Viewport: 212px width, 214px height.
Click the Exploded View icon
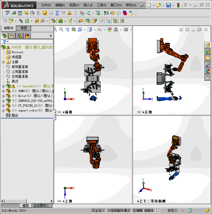coord(95,21)
